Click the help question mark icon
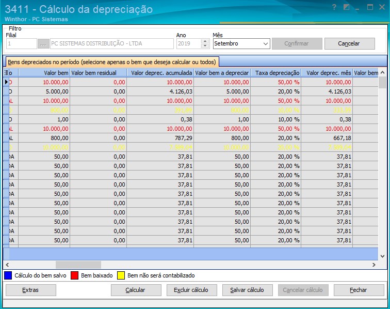The width and height of the screenshot is (390, 309). click(x=334, y=7)
